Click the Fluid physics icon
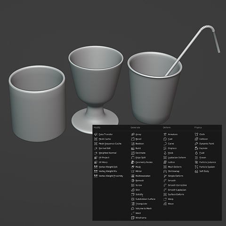Image resolution: width=226 pixels, height=226 pixels. [x=196, y=153]
